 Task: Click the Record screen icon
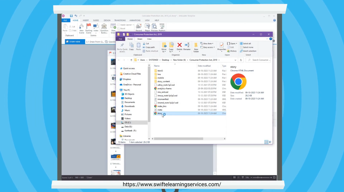(139, 26)
